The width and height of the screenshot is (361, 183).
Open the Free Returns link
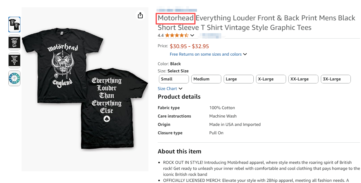[206, 54]
